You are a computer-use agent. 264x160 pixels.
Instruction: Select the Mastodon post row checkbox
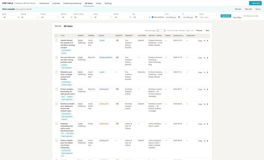tap(57, 72)
